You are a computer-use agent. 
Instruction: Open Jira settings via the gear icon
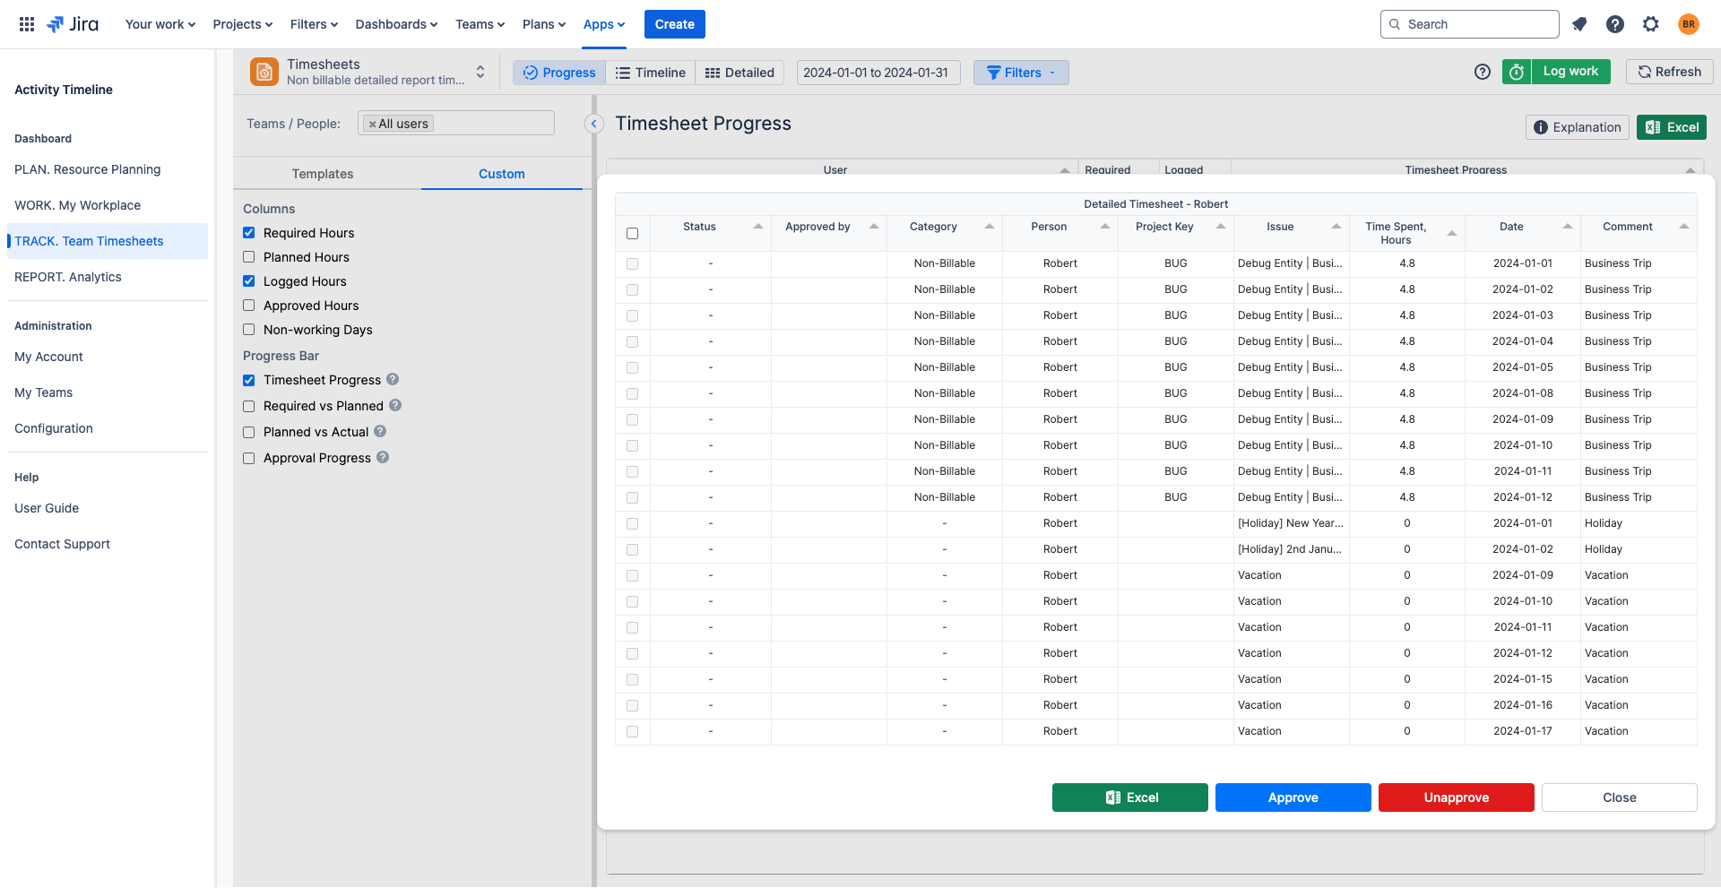pyautogui.click(x=1651, y=24)
